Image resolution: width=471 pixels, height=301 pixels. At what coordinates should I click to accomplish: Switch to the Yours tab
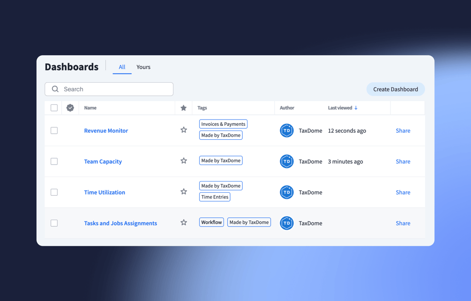pyautogui.click(x=143, y=67)
